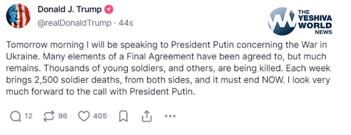The height and width of the screenshot is (135, 351).
Task: Reply to the post via comment icon
Action: tap(15, 117)
